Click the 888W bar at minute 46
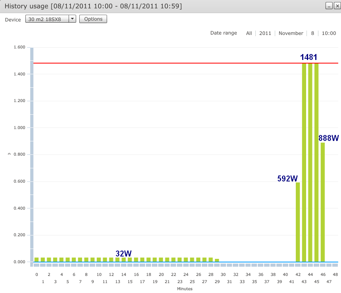 coord(323,202)
